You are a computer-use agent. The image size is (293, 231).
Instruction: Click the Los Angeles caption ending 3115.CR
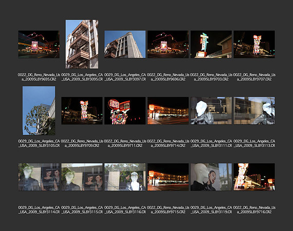point(82,210)
